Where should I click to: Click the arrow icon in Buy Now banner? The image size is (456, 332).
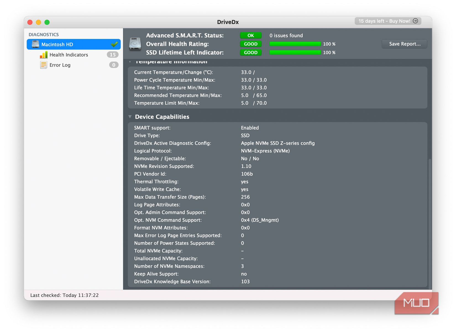[415, 21]
